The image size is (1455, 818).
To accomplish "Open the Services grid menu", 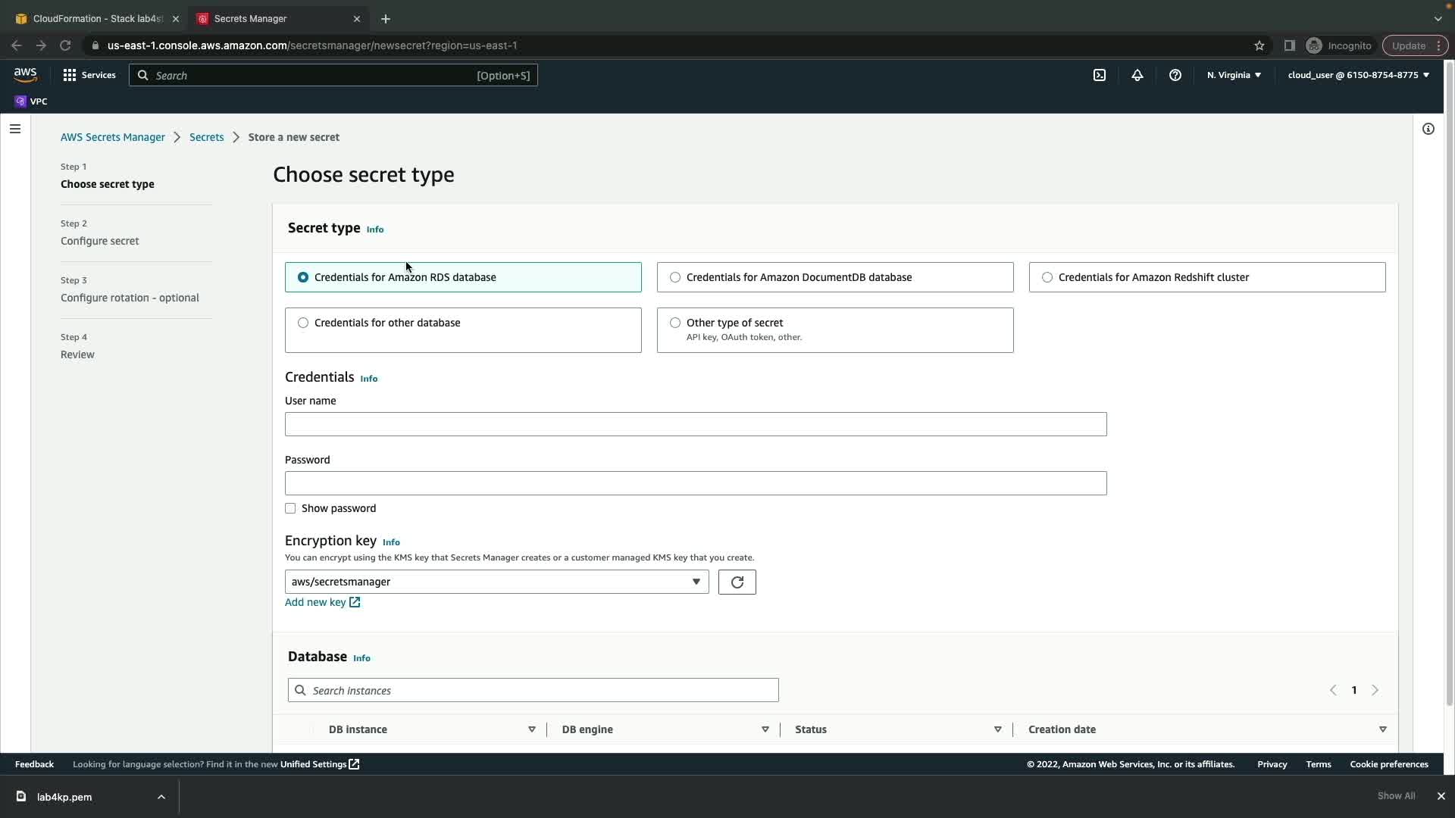I will (89, 75).
